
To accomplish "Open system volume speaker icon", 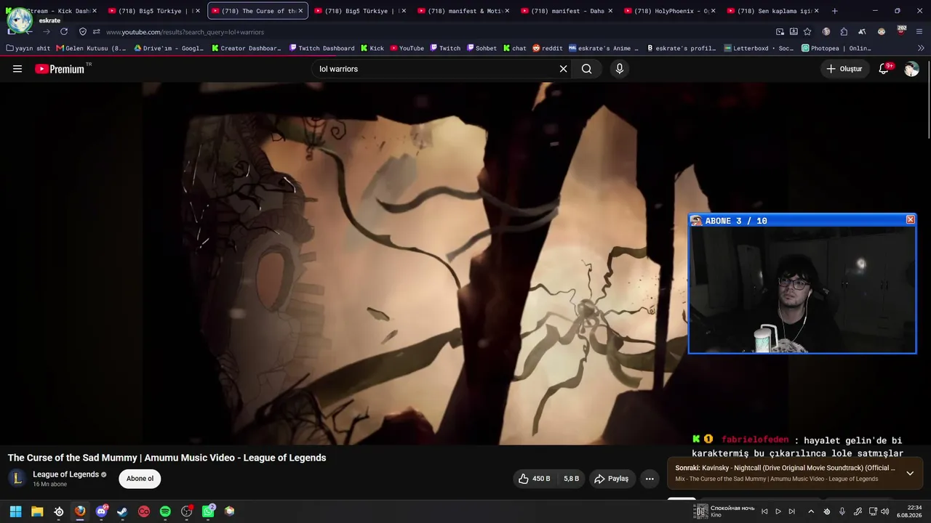I will [884, 511].
